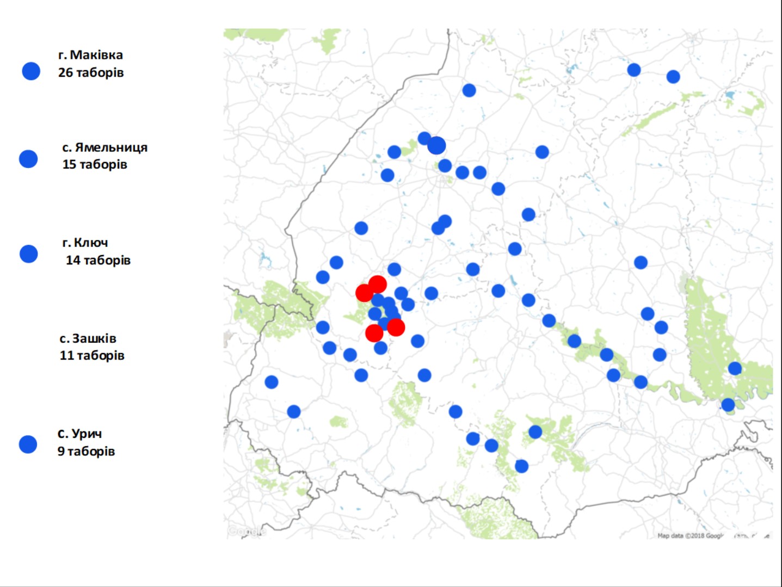Select the legend label "с. Урич"
This screenshot has height=587, width=782.
[x=80, y=434]
